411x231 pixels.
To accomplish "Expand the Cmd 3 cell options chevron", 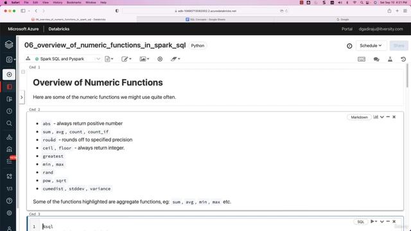I will [382, 222].
